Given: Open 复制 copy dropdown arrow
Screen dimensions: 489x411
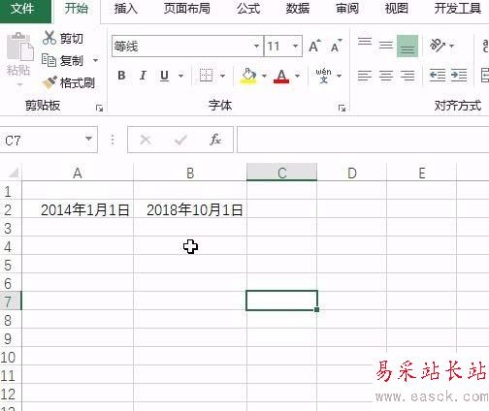Looking at the screenshot, I should point(96,60).
